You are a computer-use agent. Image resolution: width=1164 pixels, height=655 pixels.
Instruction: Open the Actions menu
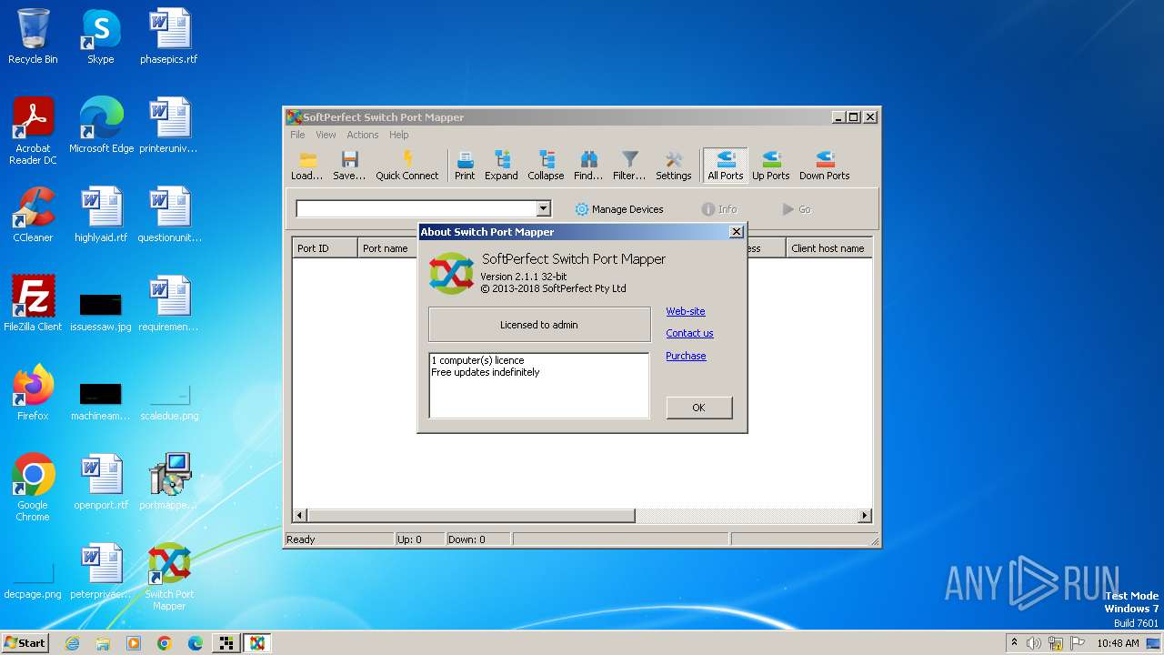tap(362, 135)
